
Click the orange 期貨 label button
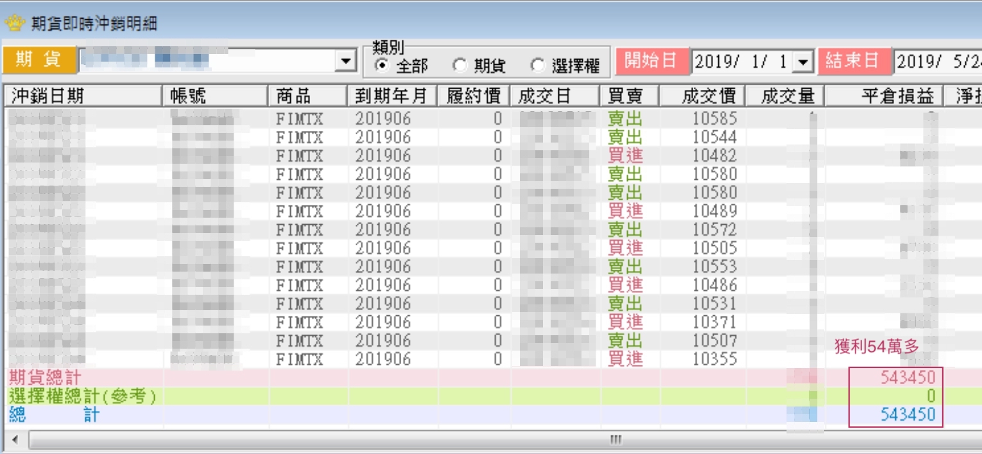click(x=39, y=60)
